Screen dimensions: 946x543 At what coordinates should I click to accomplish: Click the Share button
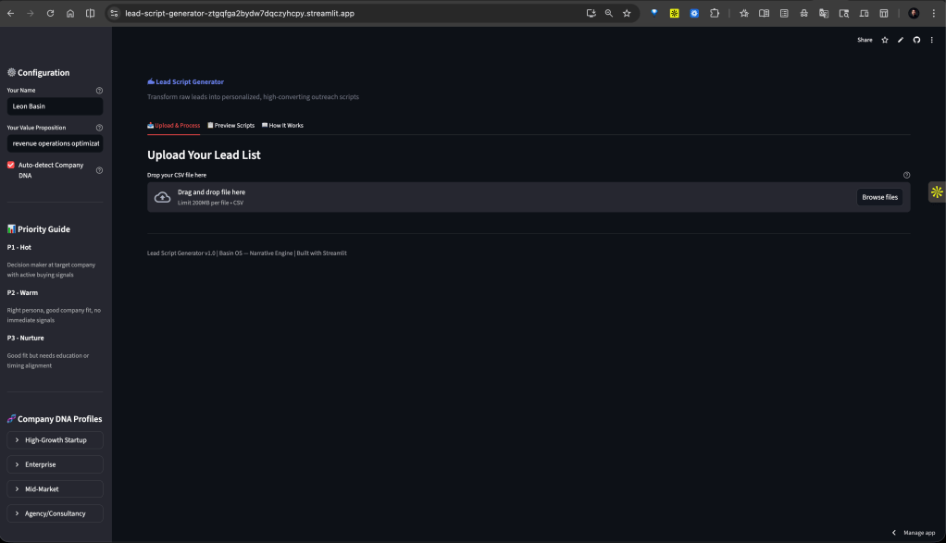pos(865,40)
